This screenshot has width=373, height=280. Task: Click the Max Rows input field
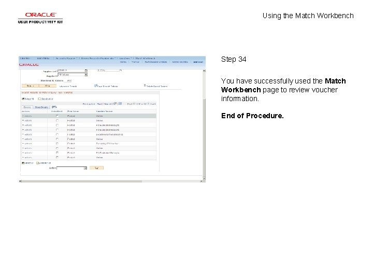pyautogui.click(x=68, y=81)
